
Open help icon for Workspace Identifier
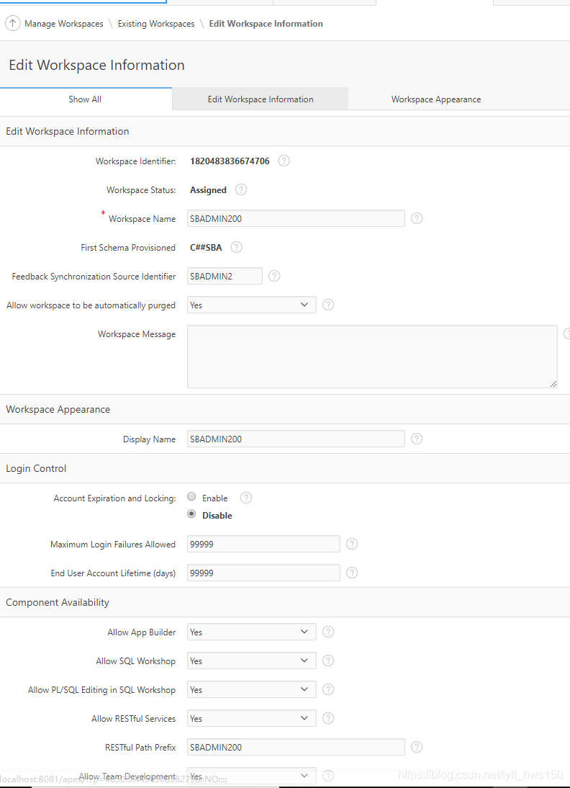pos(284,161)
